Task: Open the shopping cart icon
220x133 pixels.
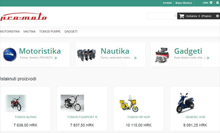Action: click(181, 16)
